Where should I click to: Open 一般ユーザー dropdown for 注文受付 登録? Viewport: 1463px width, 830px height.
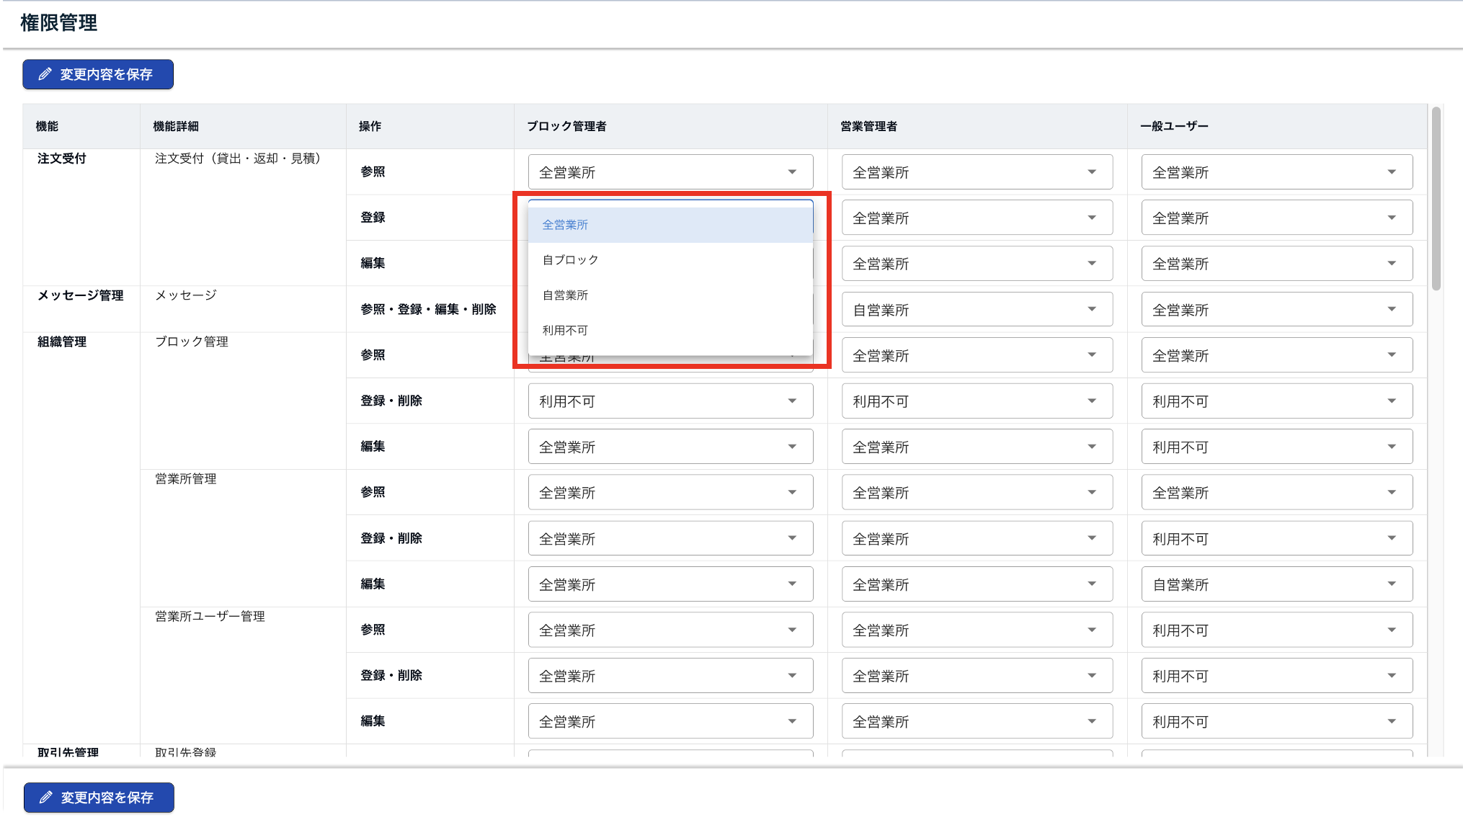[1277, 218]
